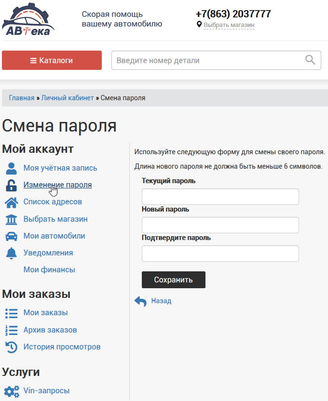Open Мои заказы list
Screen dimensions: 328x401
[x=45, y=313]
